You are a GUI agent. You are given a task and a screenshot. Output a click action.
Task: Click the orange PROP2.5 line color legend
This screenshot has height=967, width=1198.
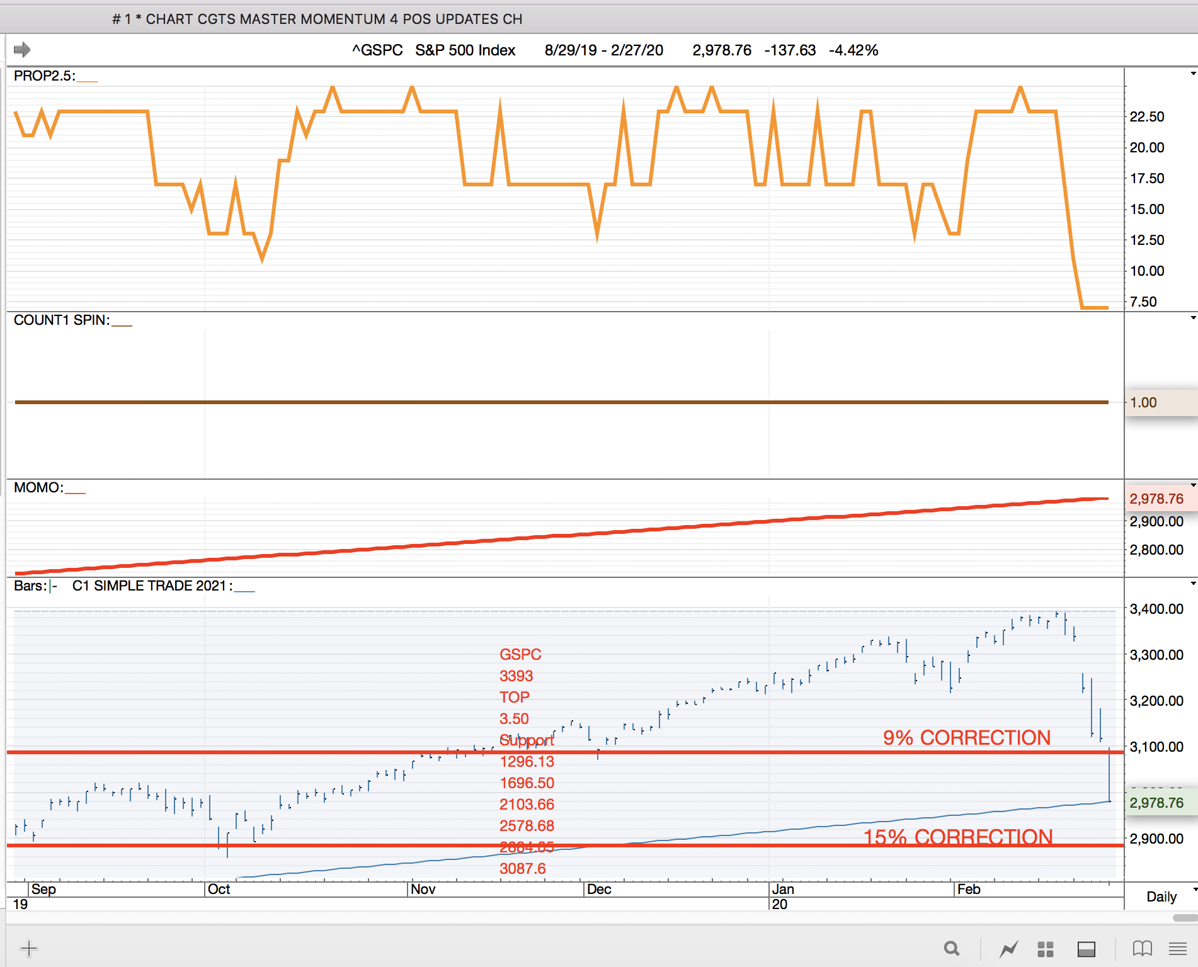tap(88, 81)
